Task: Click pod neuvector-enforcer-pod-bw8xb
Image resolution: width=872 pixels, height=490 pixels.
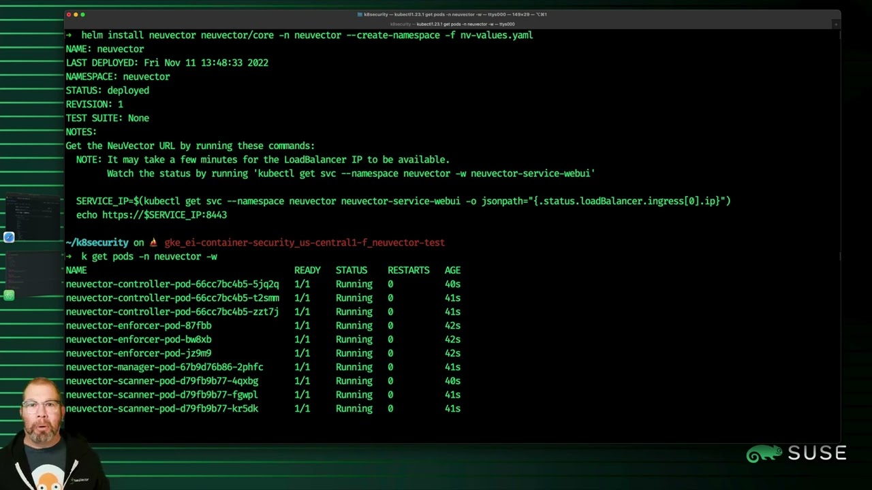Action: pos(138,340)
